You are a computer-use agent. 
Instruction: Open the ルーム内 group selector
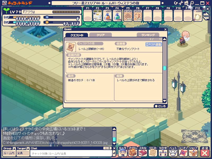[9, 153]
